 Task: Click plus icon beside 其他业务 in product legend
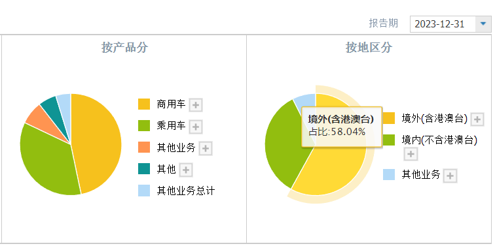[x=206, y=149]
